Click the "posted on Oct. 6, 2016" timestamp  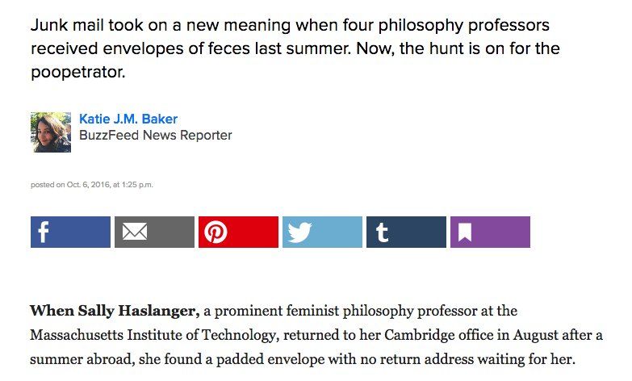point(91,185)
